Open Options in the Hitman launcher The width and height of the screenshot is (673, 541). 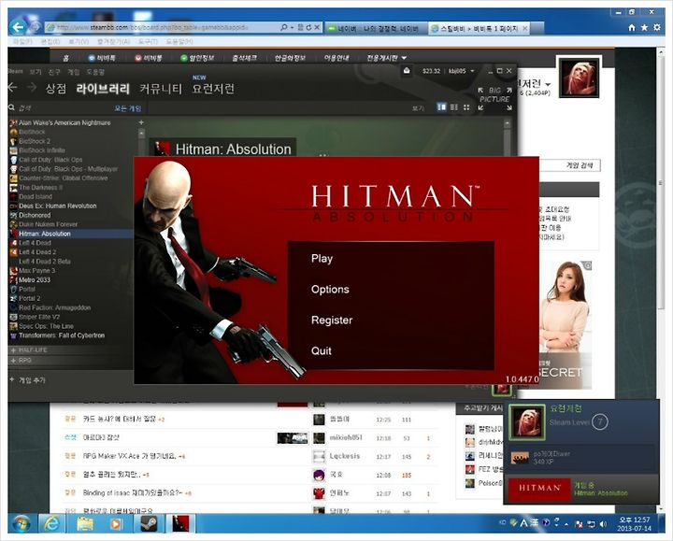[x=330, y=290]
